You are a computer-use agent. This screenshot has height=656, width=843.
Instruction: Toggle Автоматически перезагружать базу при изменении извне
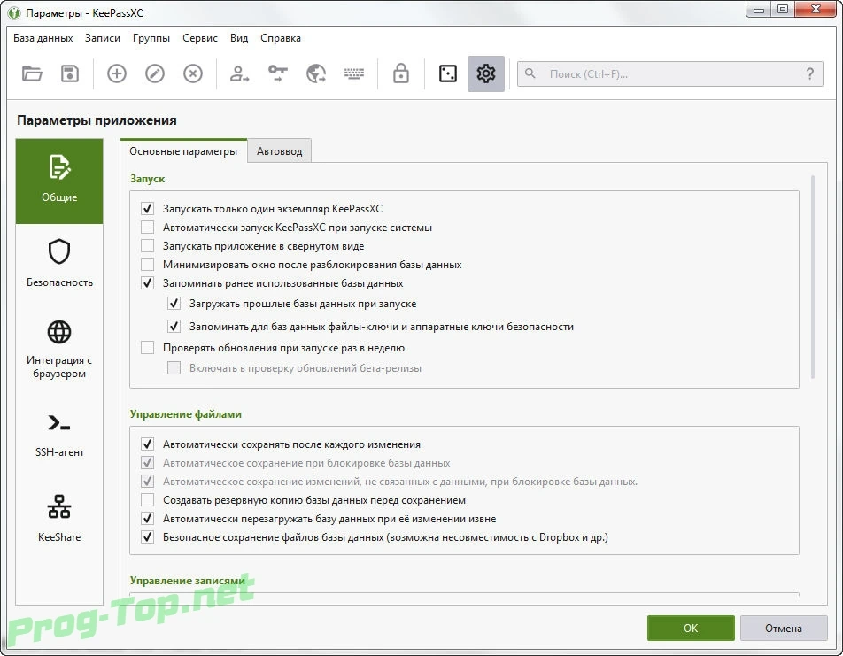click(147, 519)
